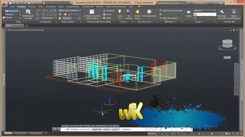The width and height of the screenshot is (245, 137).
Task: Open Mediano render preset dropdown
Action: (205, 11)
